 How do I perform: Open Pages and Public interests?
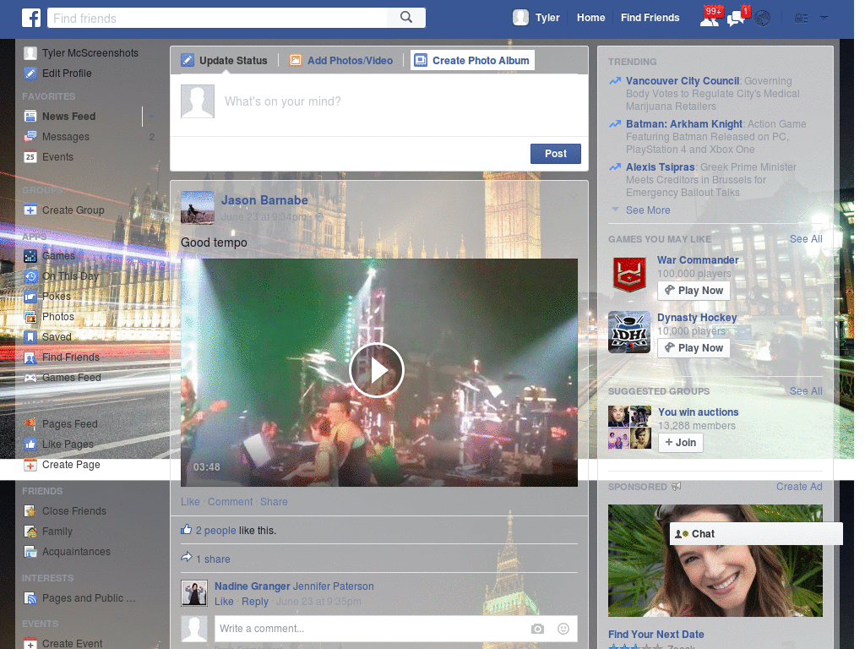coord(88,598)
